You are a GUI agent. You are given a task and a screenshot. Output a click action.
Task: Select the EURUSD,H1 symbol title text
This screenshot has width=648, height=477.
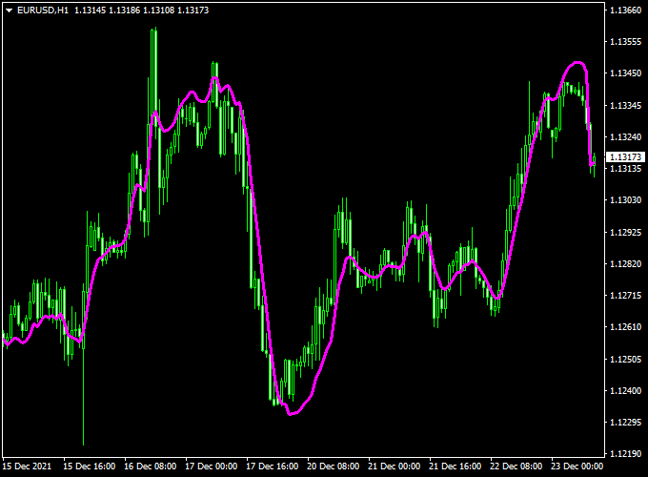43,10
